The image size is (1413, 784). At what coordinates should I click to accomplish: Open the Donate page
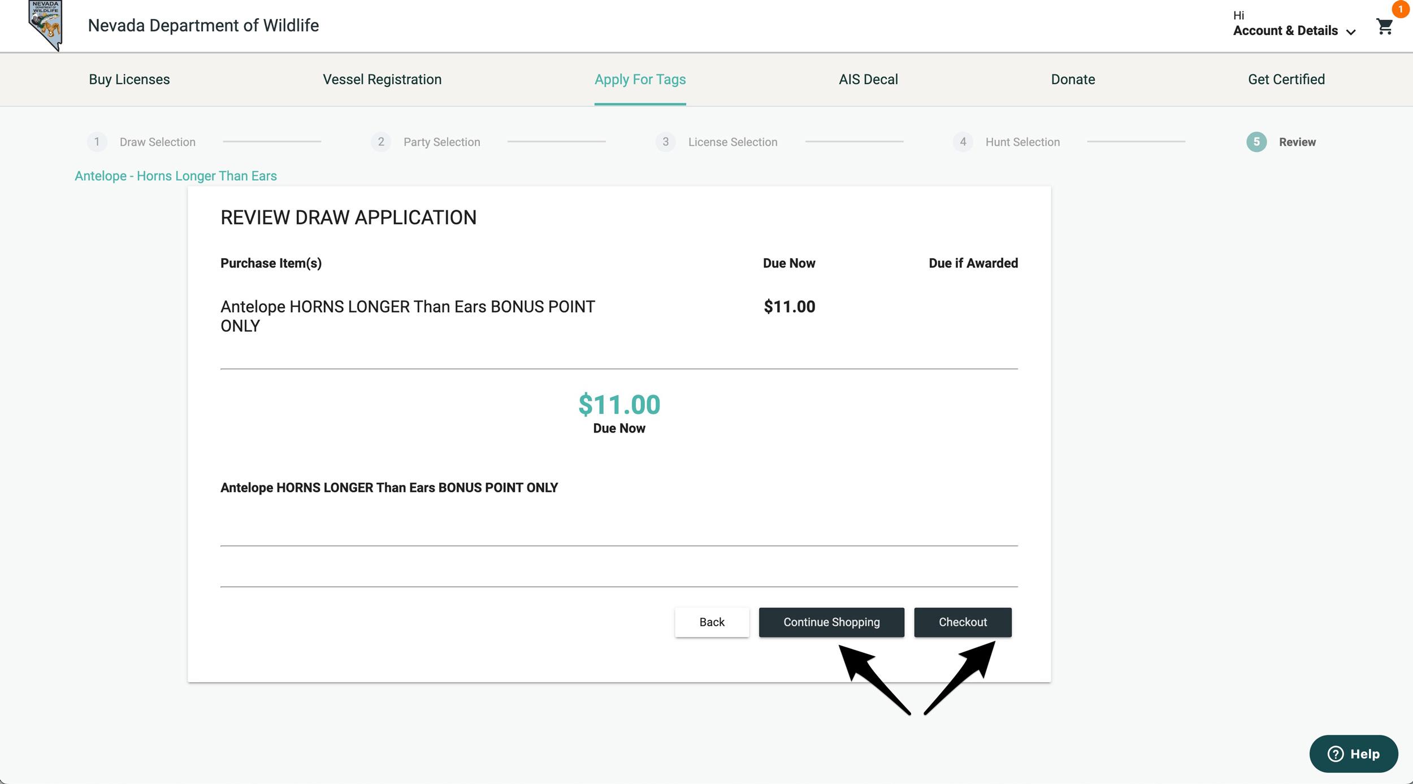[x=1072, y=79]
